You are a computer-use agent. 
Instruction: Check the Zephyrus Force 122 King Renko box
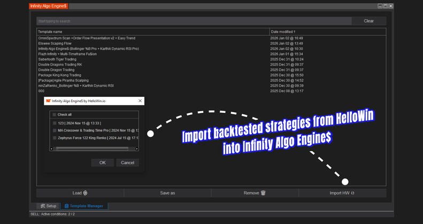(54, 138)
